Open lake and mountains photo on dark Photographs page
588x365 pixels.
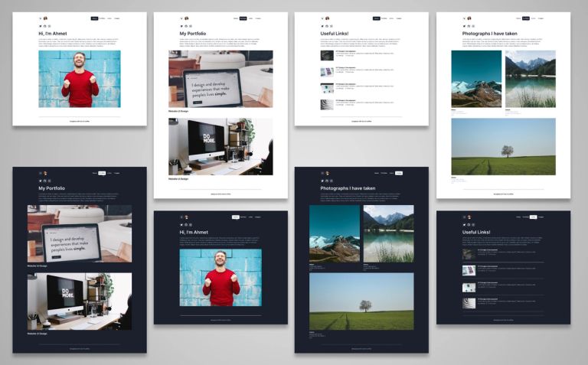pos(389,234)
